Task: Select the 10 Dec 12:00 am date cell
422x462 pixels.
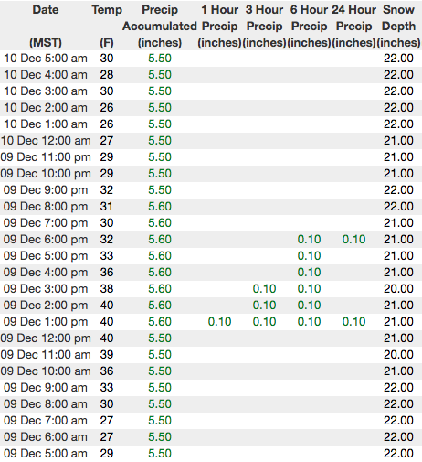Action: [x=46, y=141]
